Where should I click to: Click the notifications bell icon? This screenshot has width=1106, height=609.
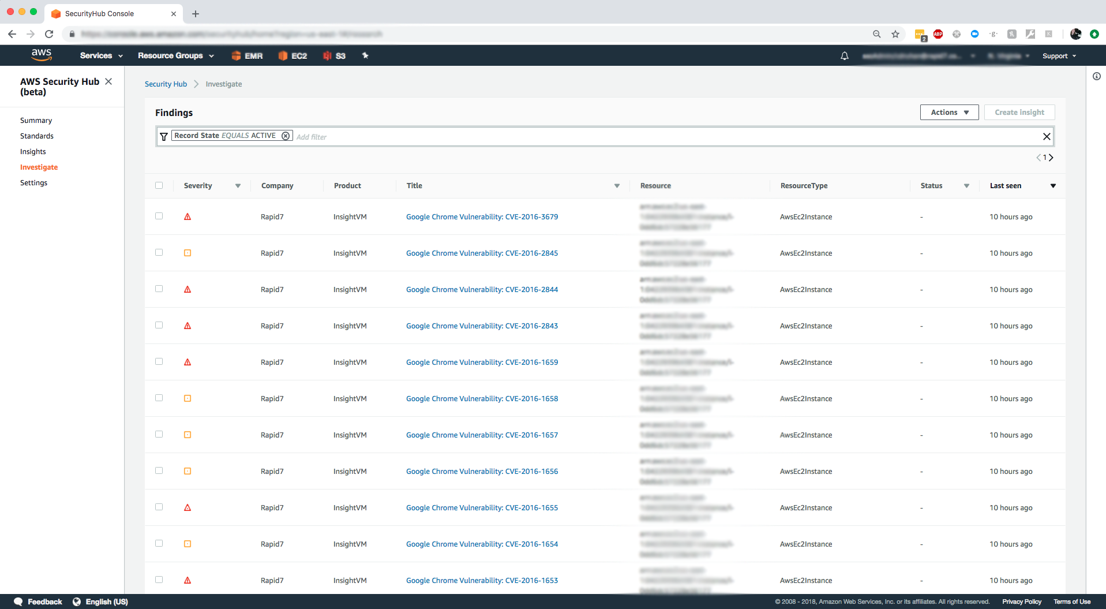coord(844,56)
